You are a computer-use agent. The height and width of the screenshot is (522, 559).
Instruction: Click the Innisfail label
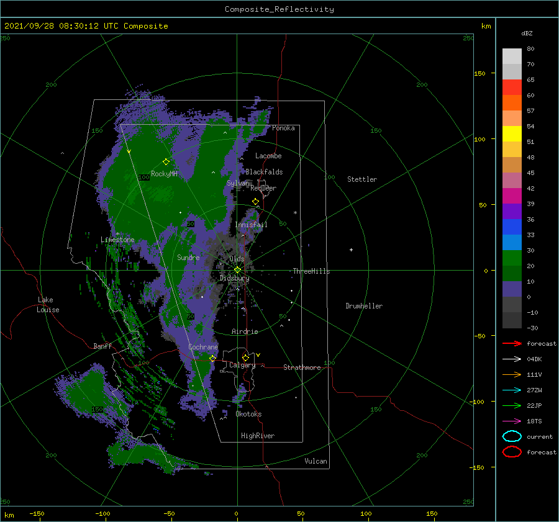(x=251, y=225)
